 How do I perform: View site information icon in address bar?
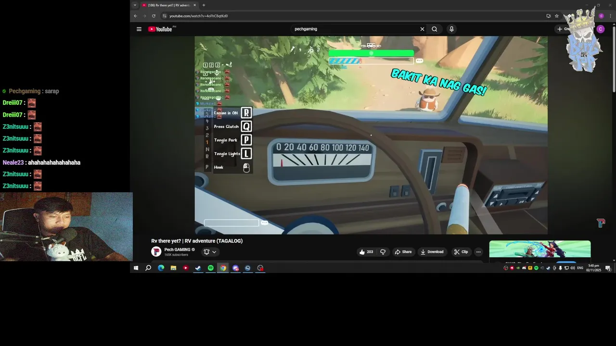point(165,16)
